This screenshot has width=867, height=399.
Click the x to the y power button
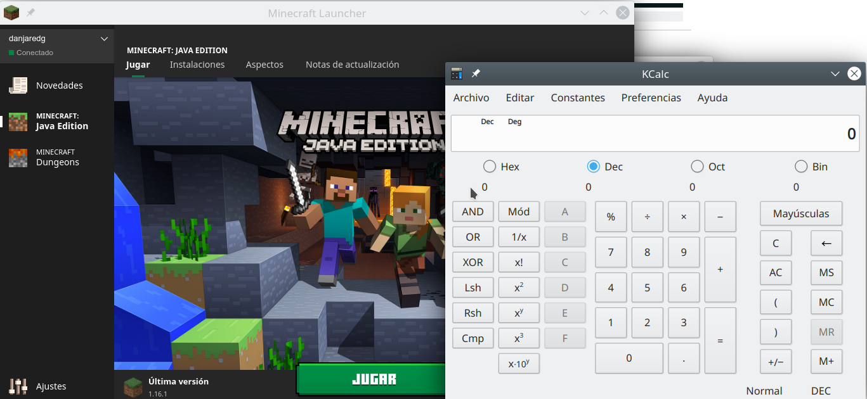click(519, 313)
